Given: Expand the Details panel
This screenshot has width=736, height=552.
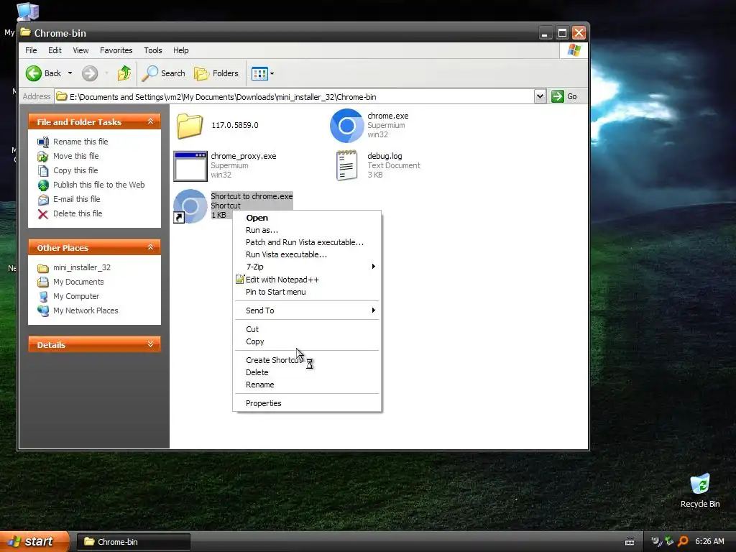Looking at the screenshot, I should (150, 344).
